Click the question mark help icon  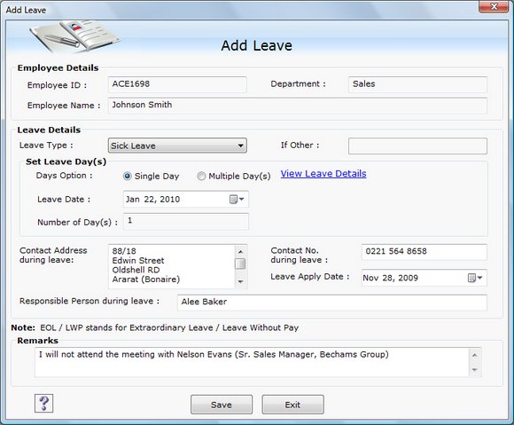[x=43, y=404]
